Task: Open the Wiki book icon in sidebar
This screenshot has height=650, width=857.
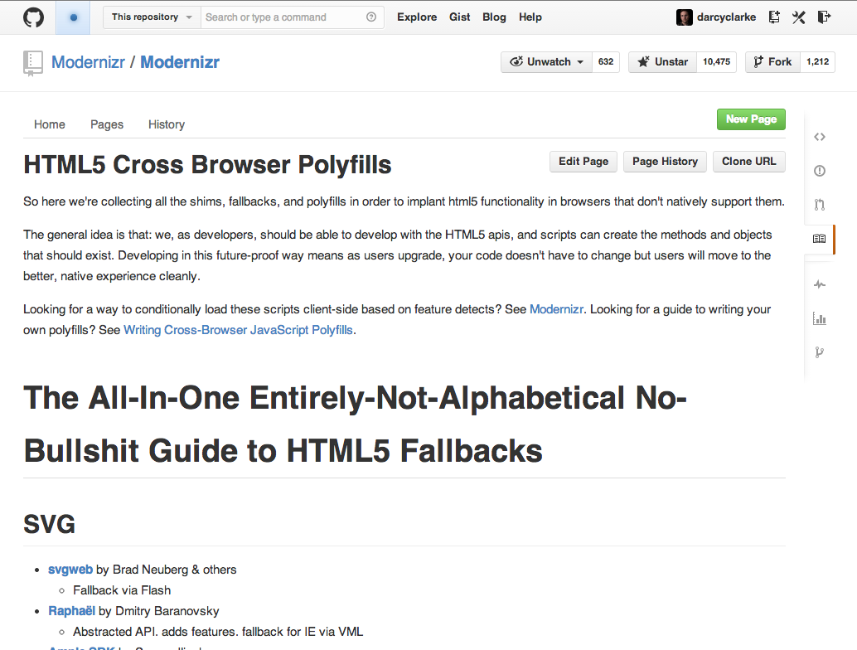Action: click(x=819, y=239)
